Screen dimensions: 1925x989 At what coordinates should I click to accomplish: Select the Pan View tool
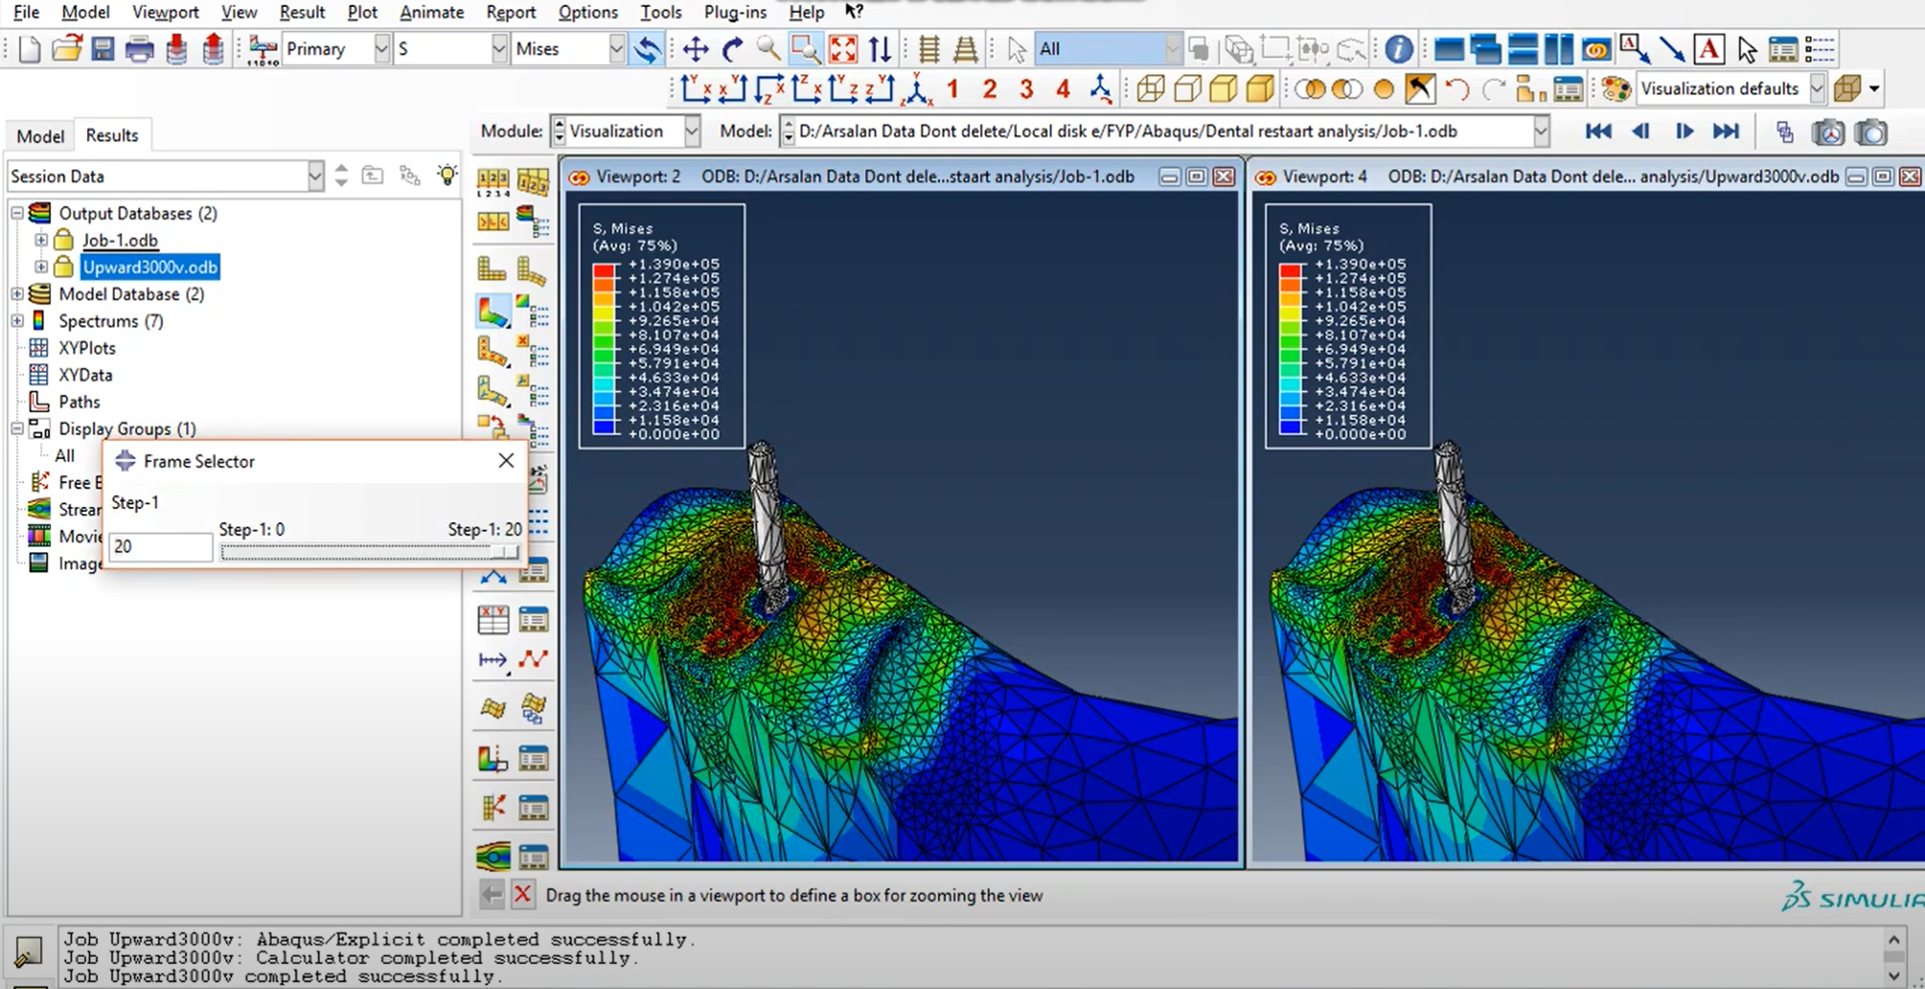tap(695, 49)
